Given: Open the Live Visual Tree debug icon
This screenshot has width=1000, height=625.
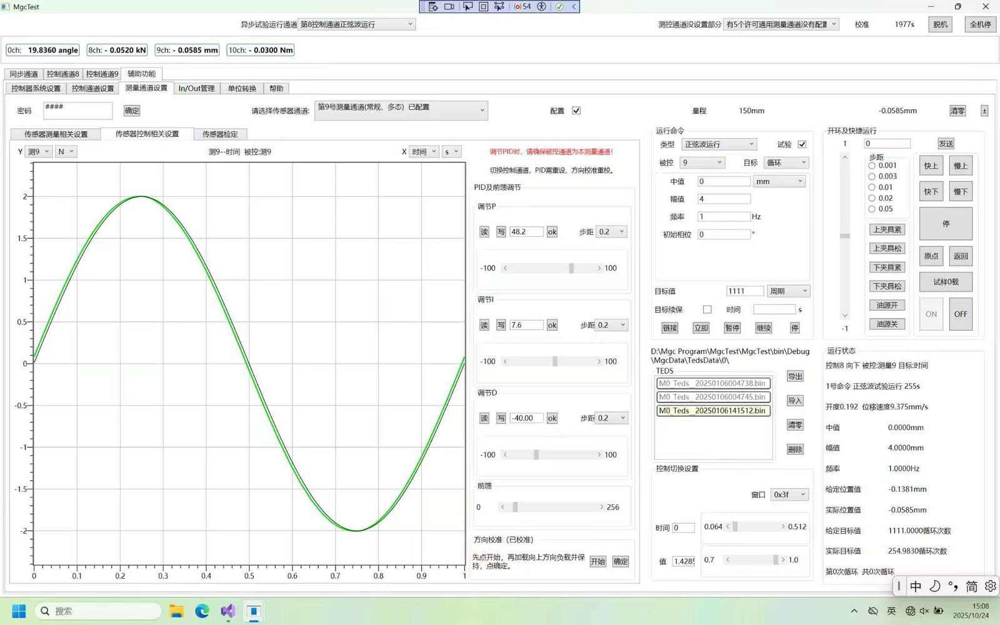Looking at the screenshot, I should [433, 6].
